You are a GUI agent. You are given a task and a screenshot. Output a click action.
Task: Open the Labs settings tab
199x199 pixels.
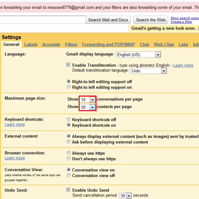click(183, 44)
